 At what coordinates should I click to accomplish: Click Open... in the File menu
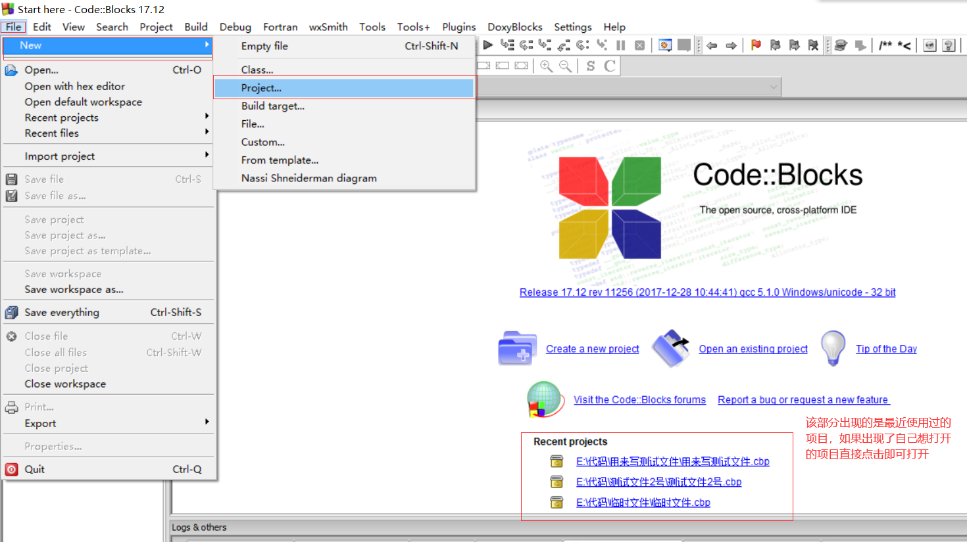click(107, 70)
